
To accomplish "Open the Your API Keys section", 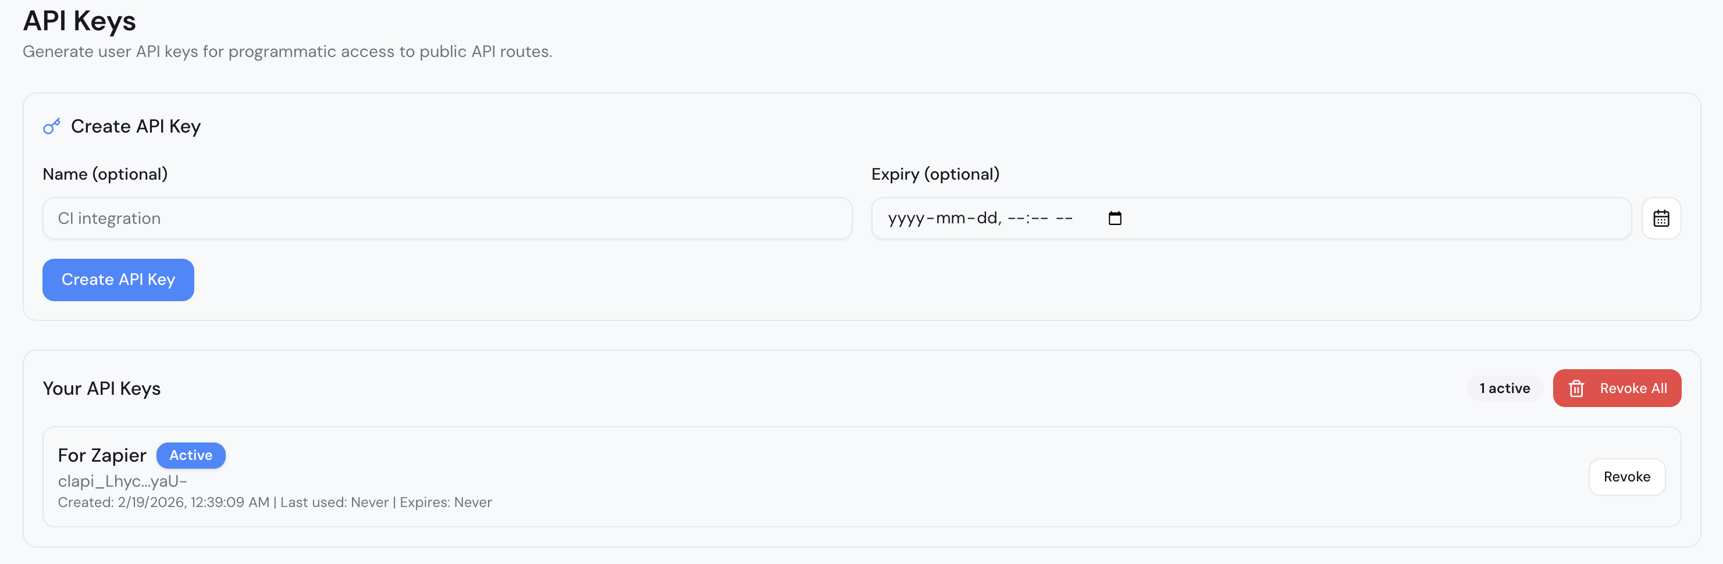I will [102, 388].
